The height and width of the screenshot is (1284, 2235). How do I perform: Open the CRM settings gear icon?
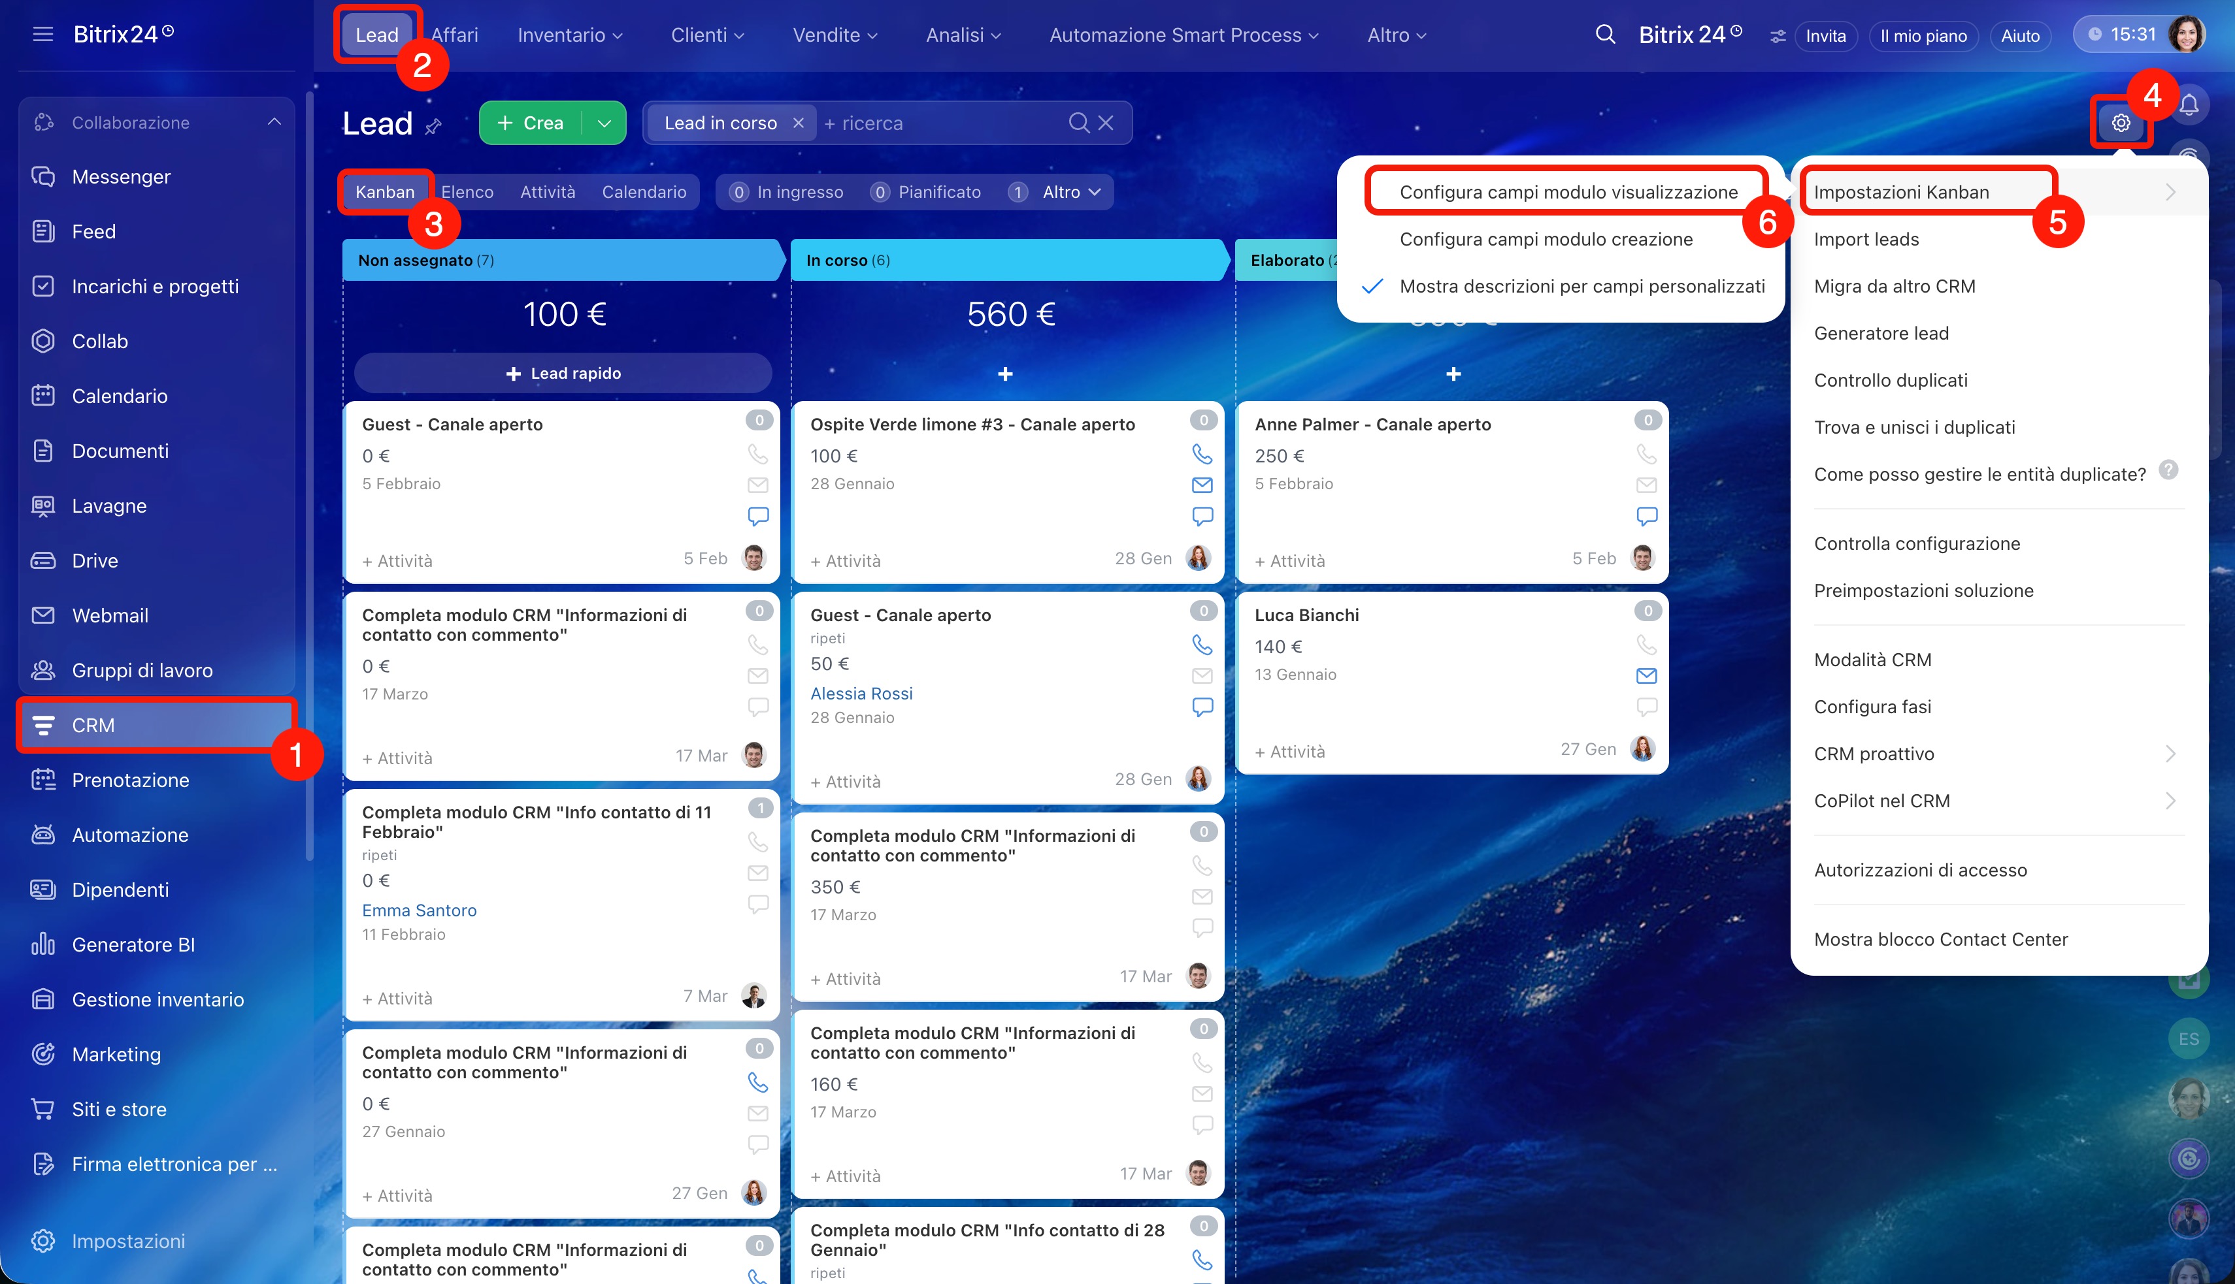click(x=2120, y=123)
